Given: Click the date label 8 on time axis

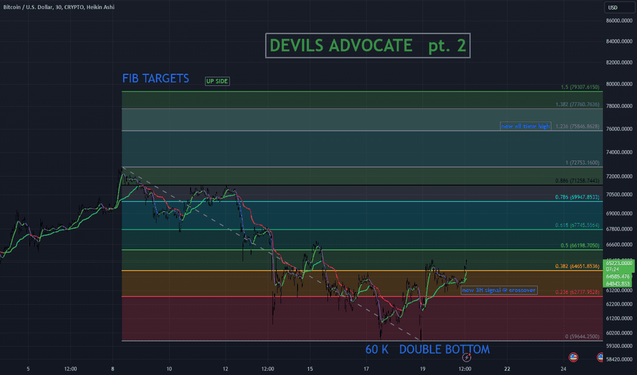Looking at the screenshot, I should (x=113, y=369).
